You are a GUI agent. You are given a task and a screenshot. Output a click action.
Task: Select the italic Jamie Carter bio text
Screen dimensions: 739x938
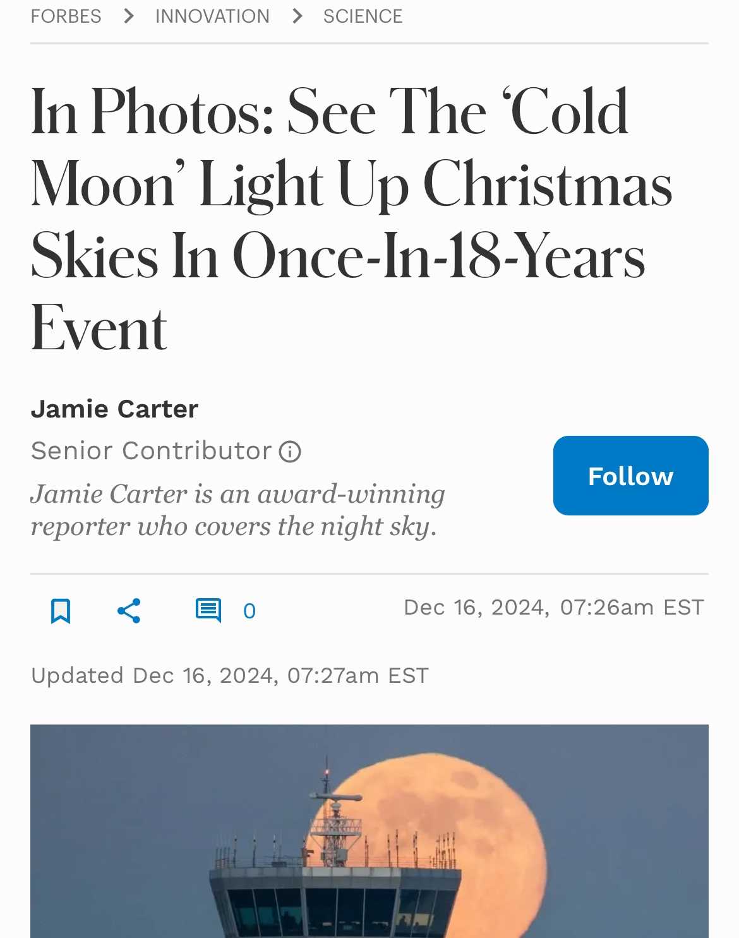[237, 510]
